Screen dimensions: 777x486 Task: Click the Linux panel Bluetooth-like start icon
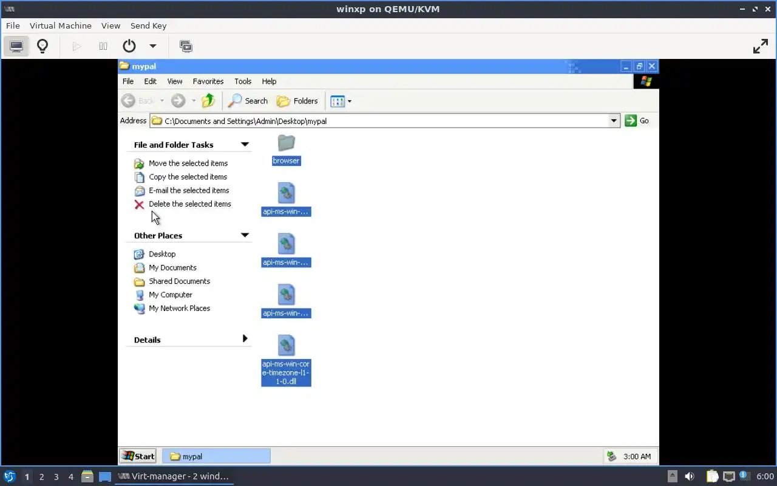(9, 476)
